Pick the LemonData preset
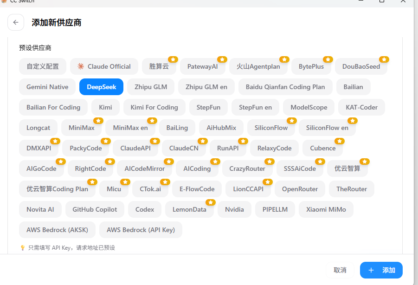Viewport: 418px width, 285px height. (189, 209)
